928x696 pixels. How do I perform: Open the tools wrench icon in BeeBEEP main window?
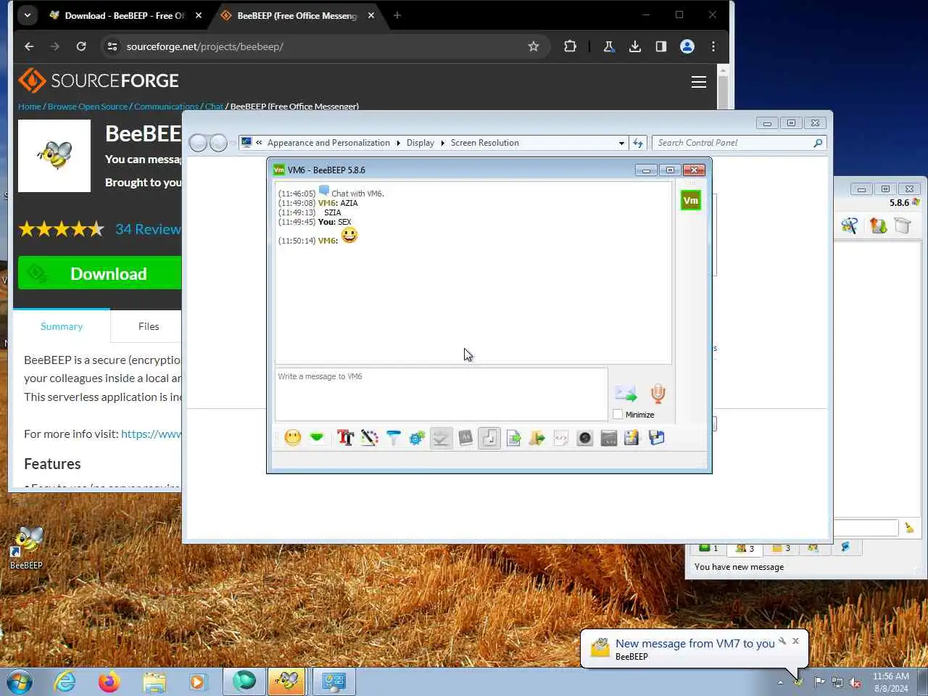pyautogui.click(x=850, y=225)
